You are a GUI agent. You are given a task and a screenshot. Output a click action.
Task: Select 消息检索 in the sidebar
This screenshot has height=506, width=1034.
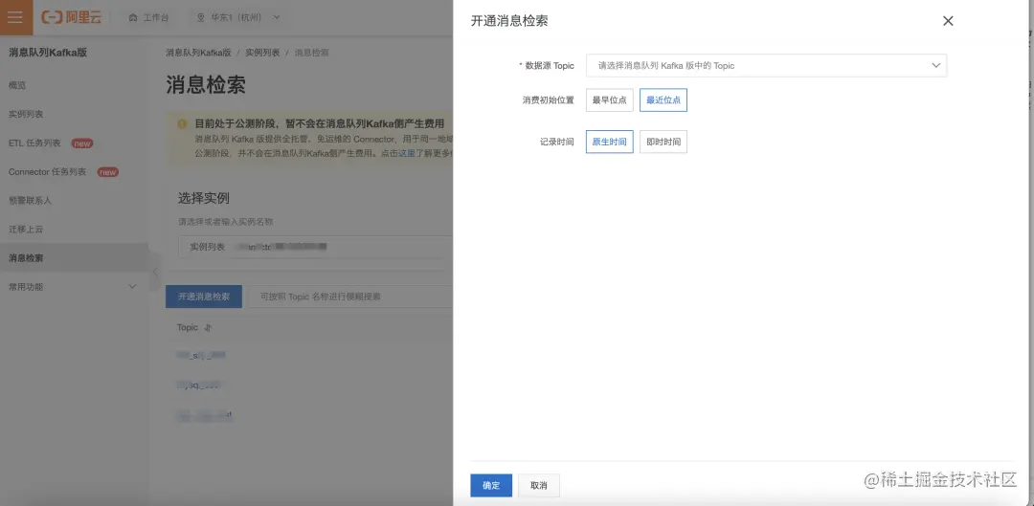74,258
